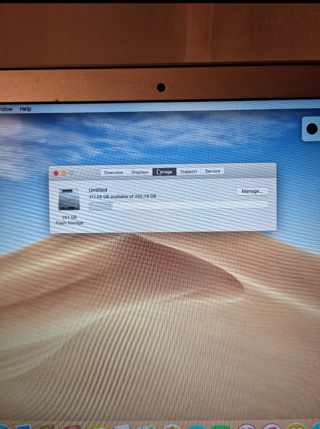Click the "251 GB Flash Storage" label
This screenshot has width=320, height=429.
click(69, 220)
